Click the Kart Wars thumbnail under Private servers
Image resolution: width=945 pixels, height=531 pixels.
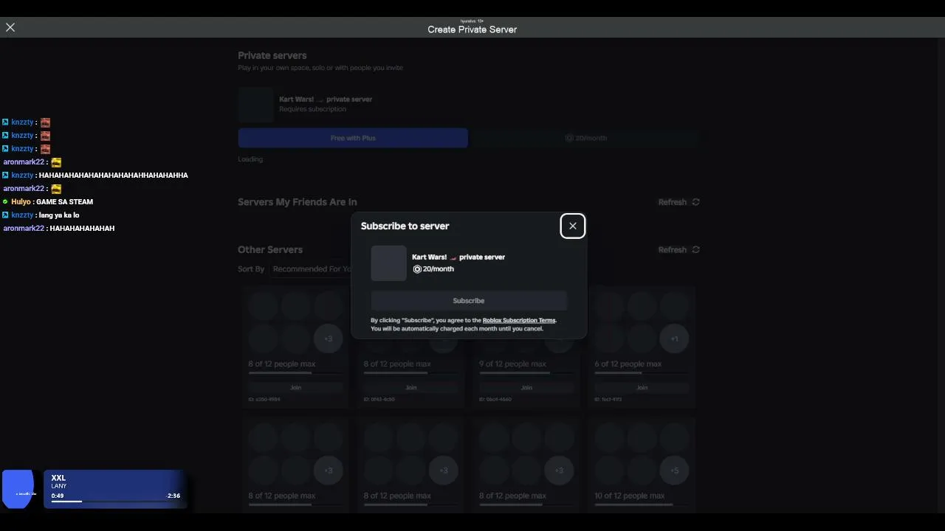click(x=255, y=105)
